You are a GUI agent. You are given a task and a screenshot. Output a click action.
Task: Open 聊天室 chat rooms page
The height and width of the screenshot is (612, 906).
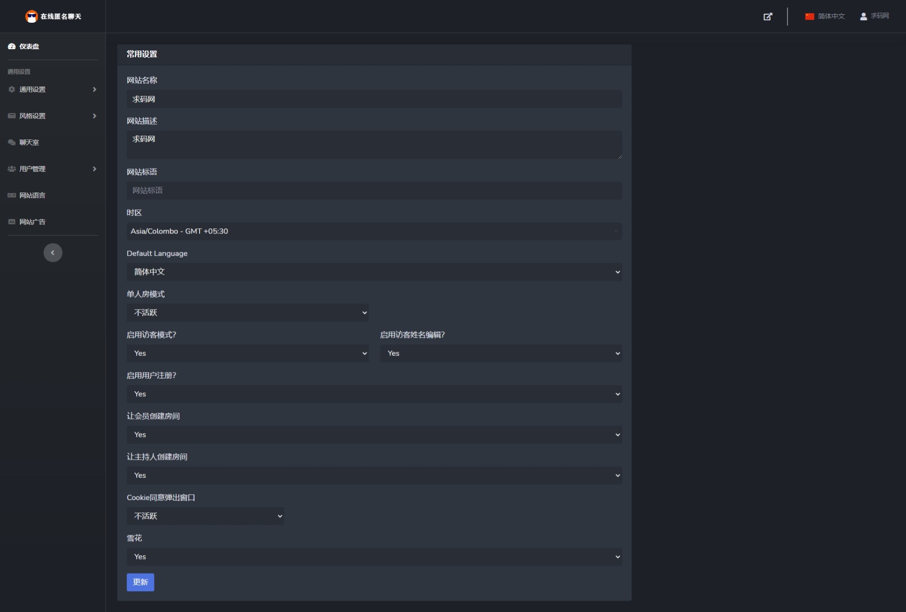point(29,142)
